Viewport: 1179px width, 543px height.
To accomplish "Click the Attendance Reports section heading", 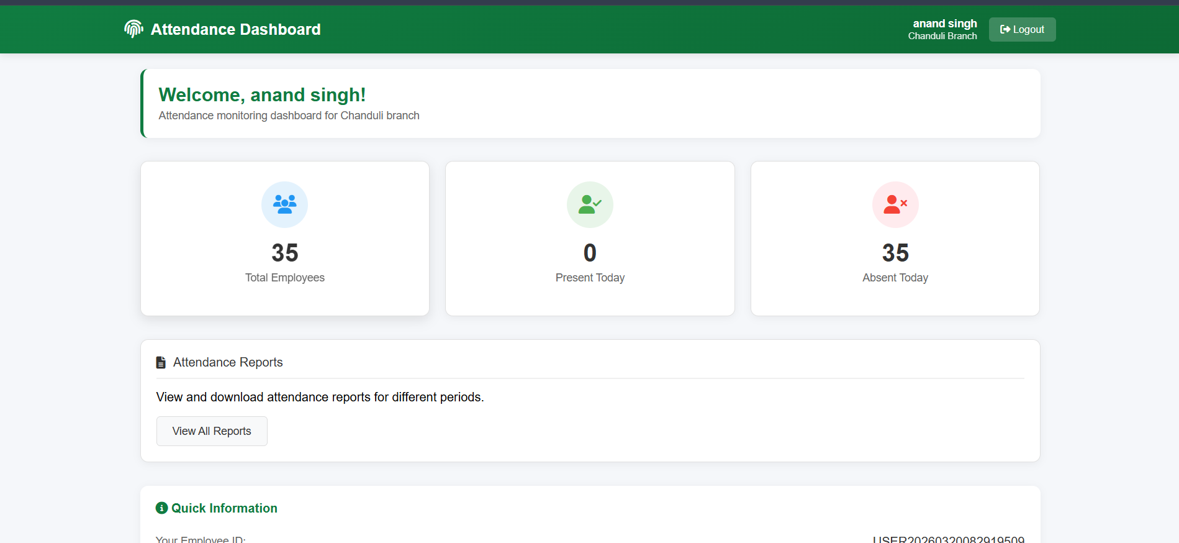I will [227, 362].
